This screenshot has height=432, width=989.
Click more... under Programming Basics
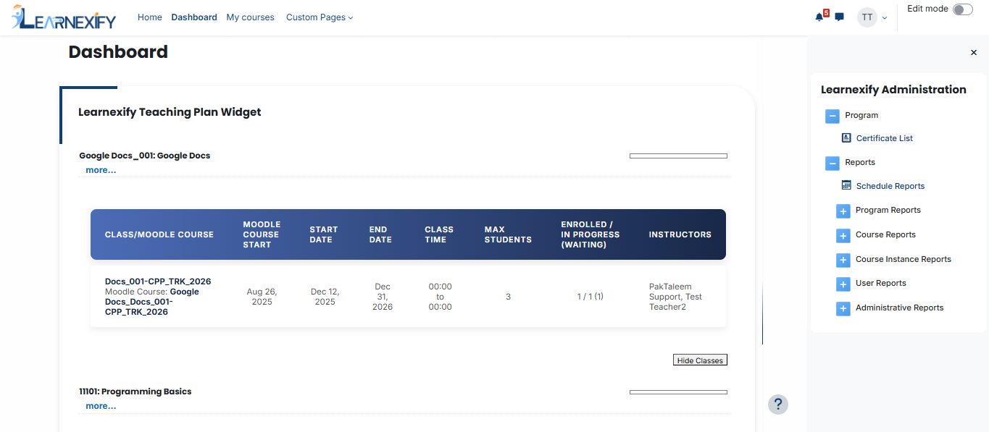101,406
